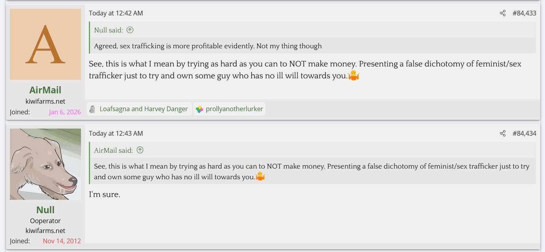Open post number #84,434 permalink

pos(524,133)
